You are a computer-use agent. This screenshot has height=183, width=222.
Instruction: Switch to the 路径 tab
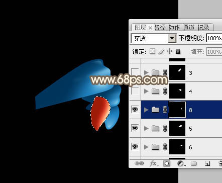tap(160, 28)
